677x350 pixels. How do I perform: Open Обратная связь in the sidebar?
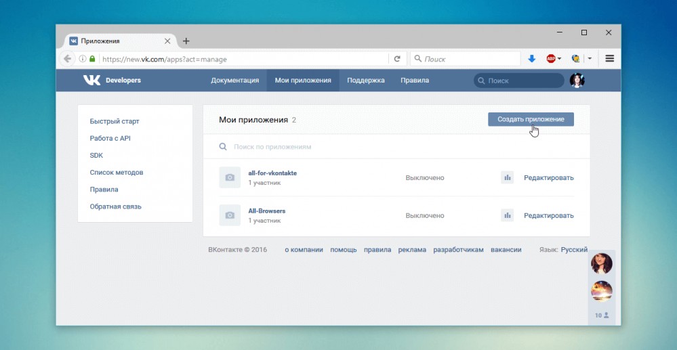pos(115,206)
